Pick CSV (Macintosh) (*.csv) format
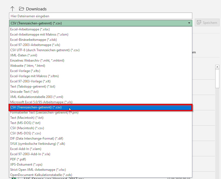This screenshot has width=221, height=179. tap(100, 128)
